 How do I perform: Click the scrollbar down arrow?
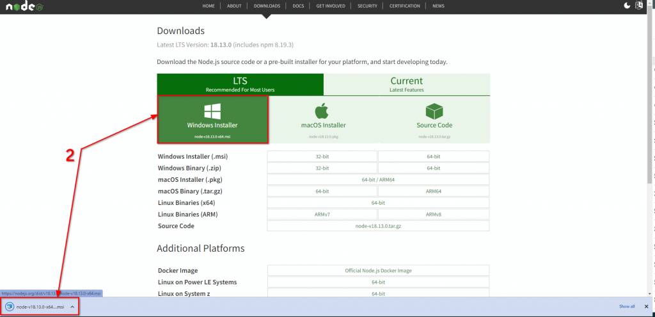[x=649, y=293]
